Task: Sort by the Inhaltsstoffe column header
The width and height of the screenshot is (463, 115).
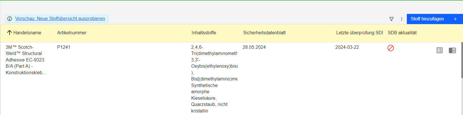Action: click(x=204, y=33)
